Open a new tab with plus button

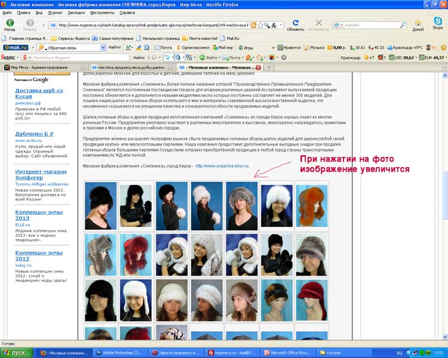click(269, 67)
